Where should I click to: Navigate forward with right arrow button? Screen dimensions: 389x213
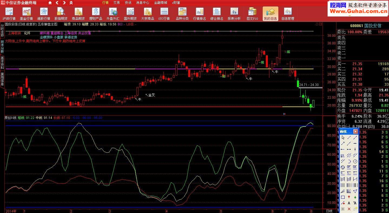coord(64,3)
